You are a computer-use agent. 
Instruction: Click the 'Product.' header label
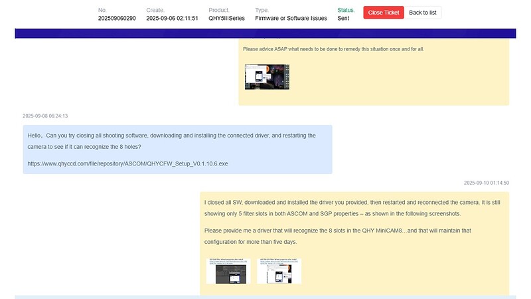click(x=218, y=10)
